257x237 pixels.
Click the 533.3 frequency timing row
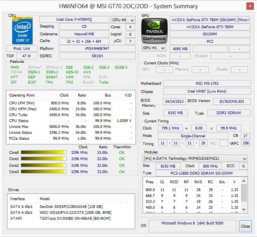point(192,201)
